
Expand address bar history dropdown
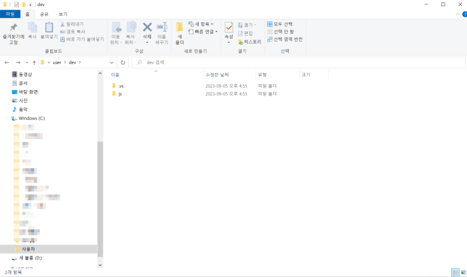pos(111,63)
